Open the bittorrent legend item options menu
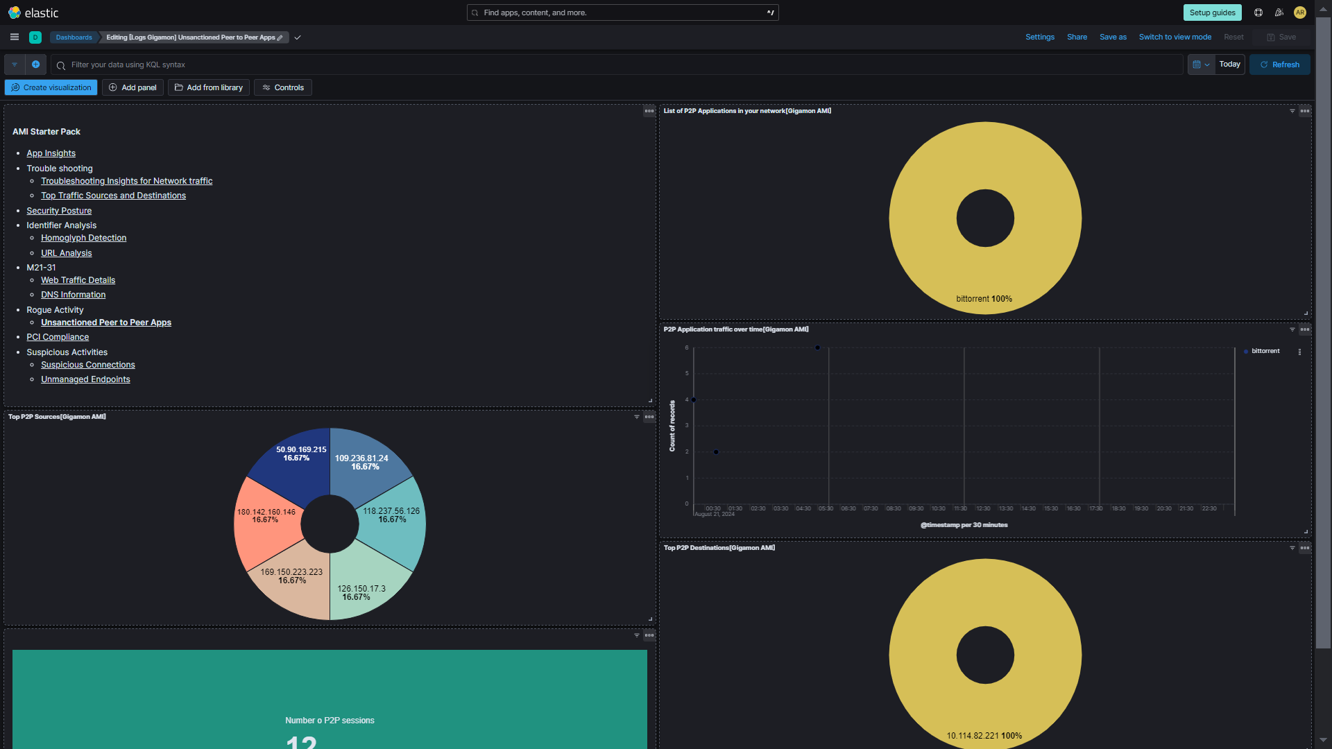The width and height of the screenshot is (1332, 749). [x=1299, y=352]
